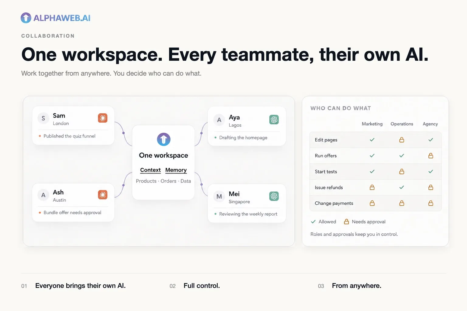Click the Marketing lock for Change payments
Image resolution: width=467 pixels, height=311 pixels.
tap(372, 203)
